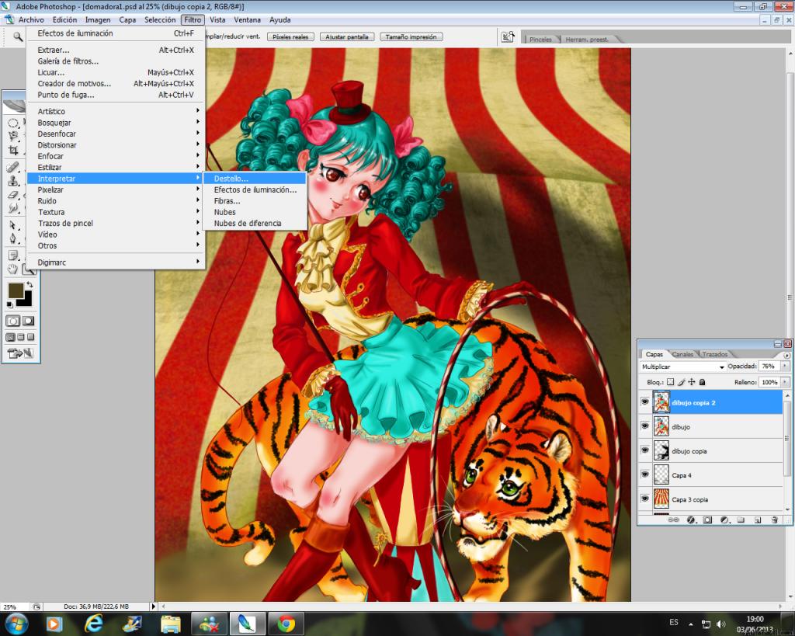Click the Opacidad 76% field
This screenshot has height=636, width=795.
click(769, 367)
